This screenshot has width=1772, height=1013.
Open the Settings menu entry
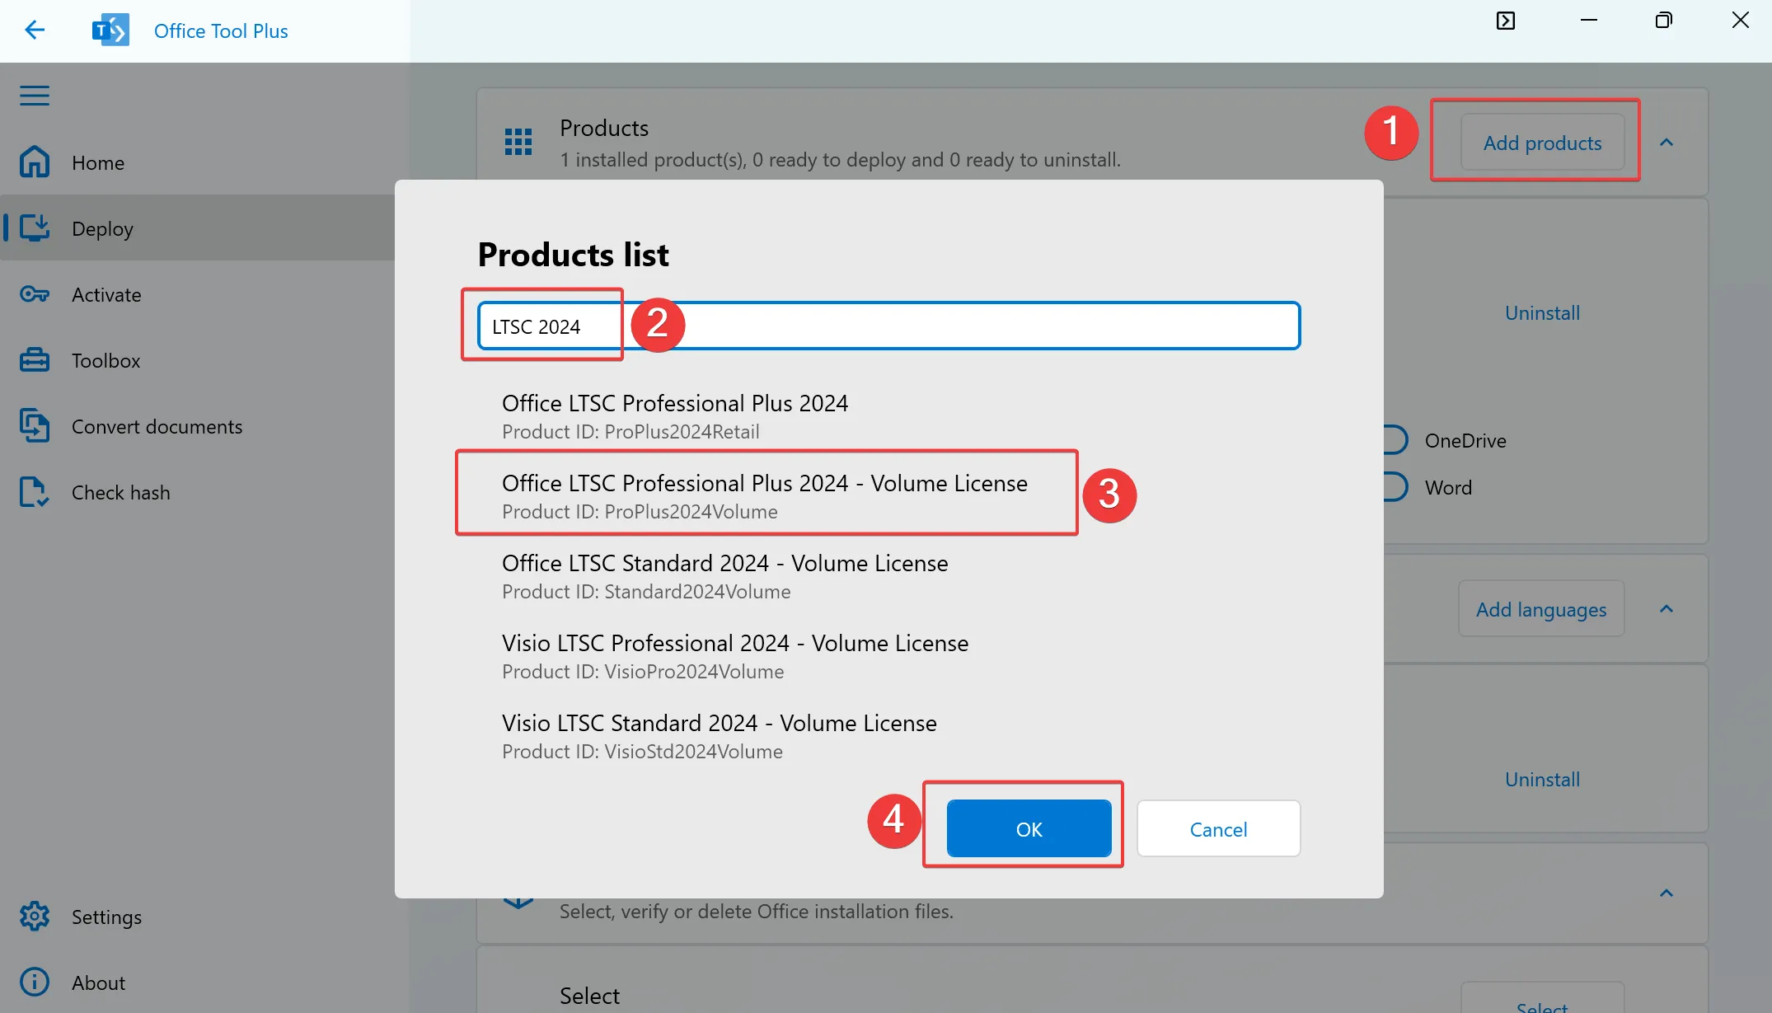106,917
